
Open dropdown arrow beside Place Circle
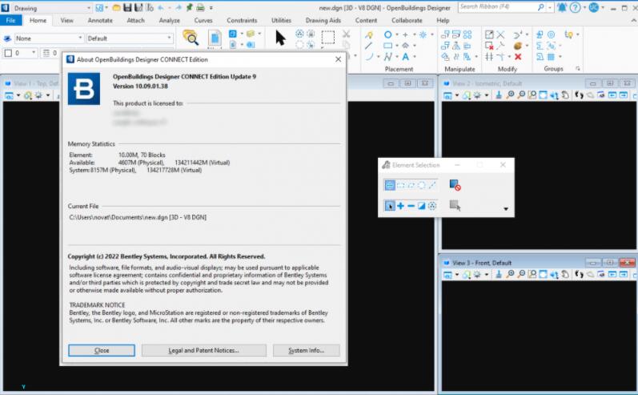[x=397, y=34]
